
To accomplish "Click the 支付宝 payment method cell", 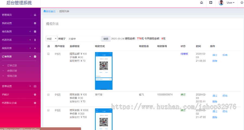I will pos(99,95).
